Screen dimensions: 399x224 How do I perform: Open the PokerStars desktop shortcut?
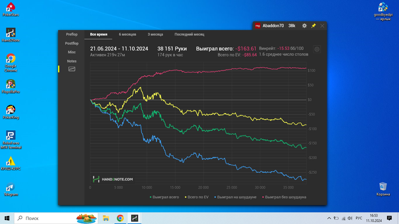(x=10, y=9)
